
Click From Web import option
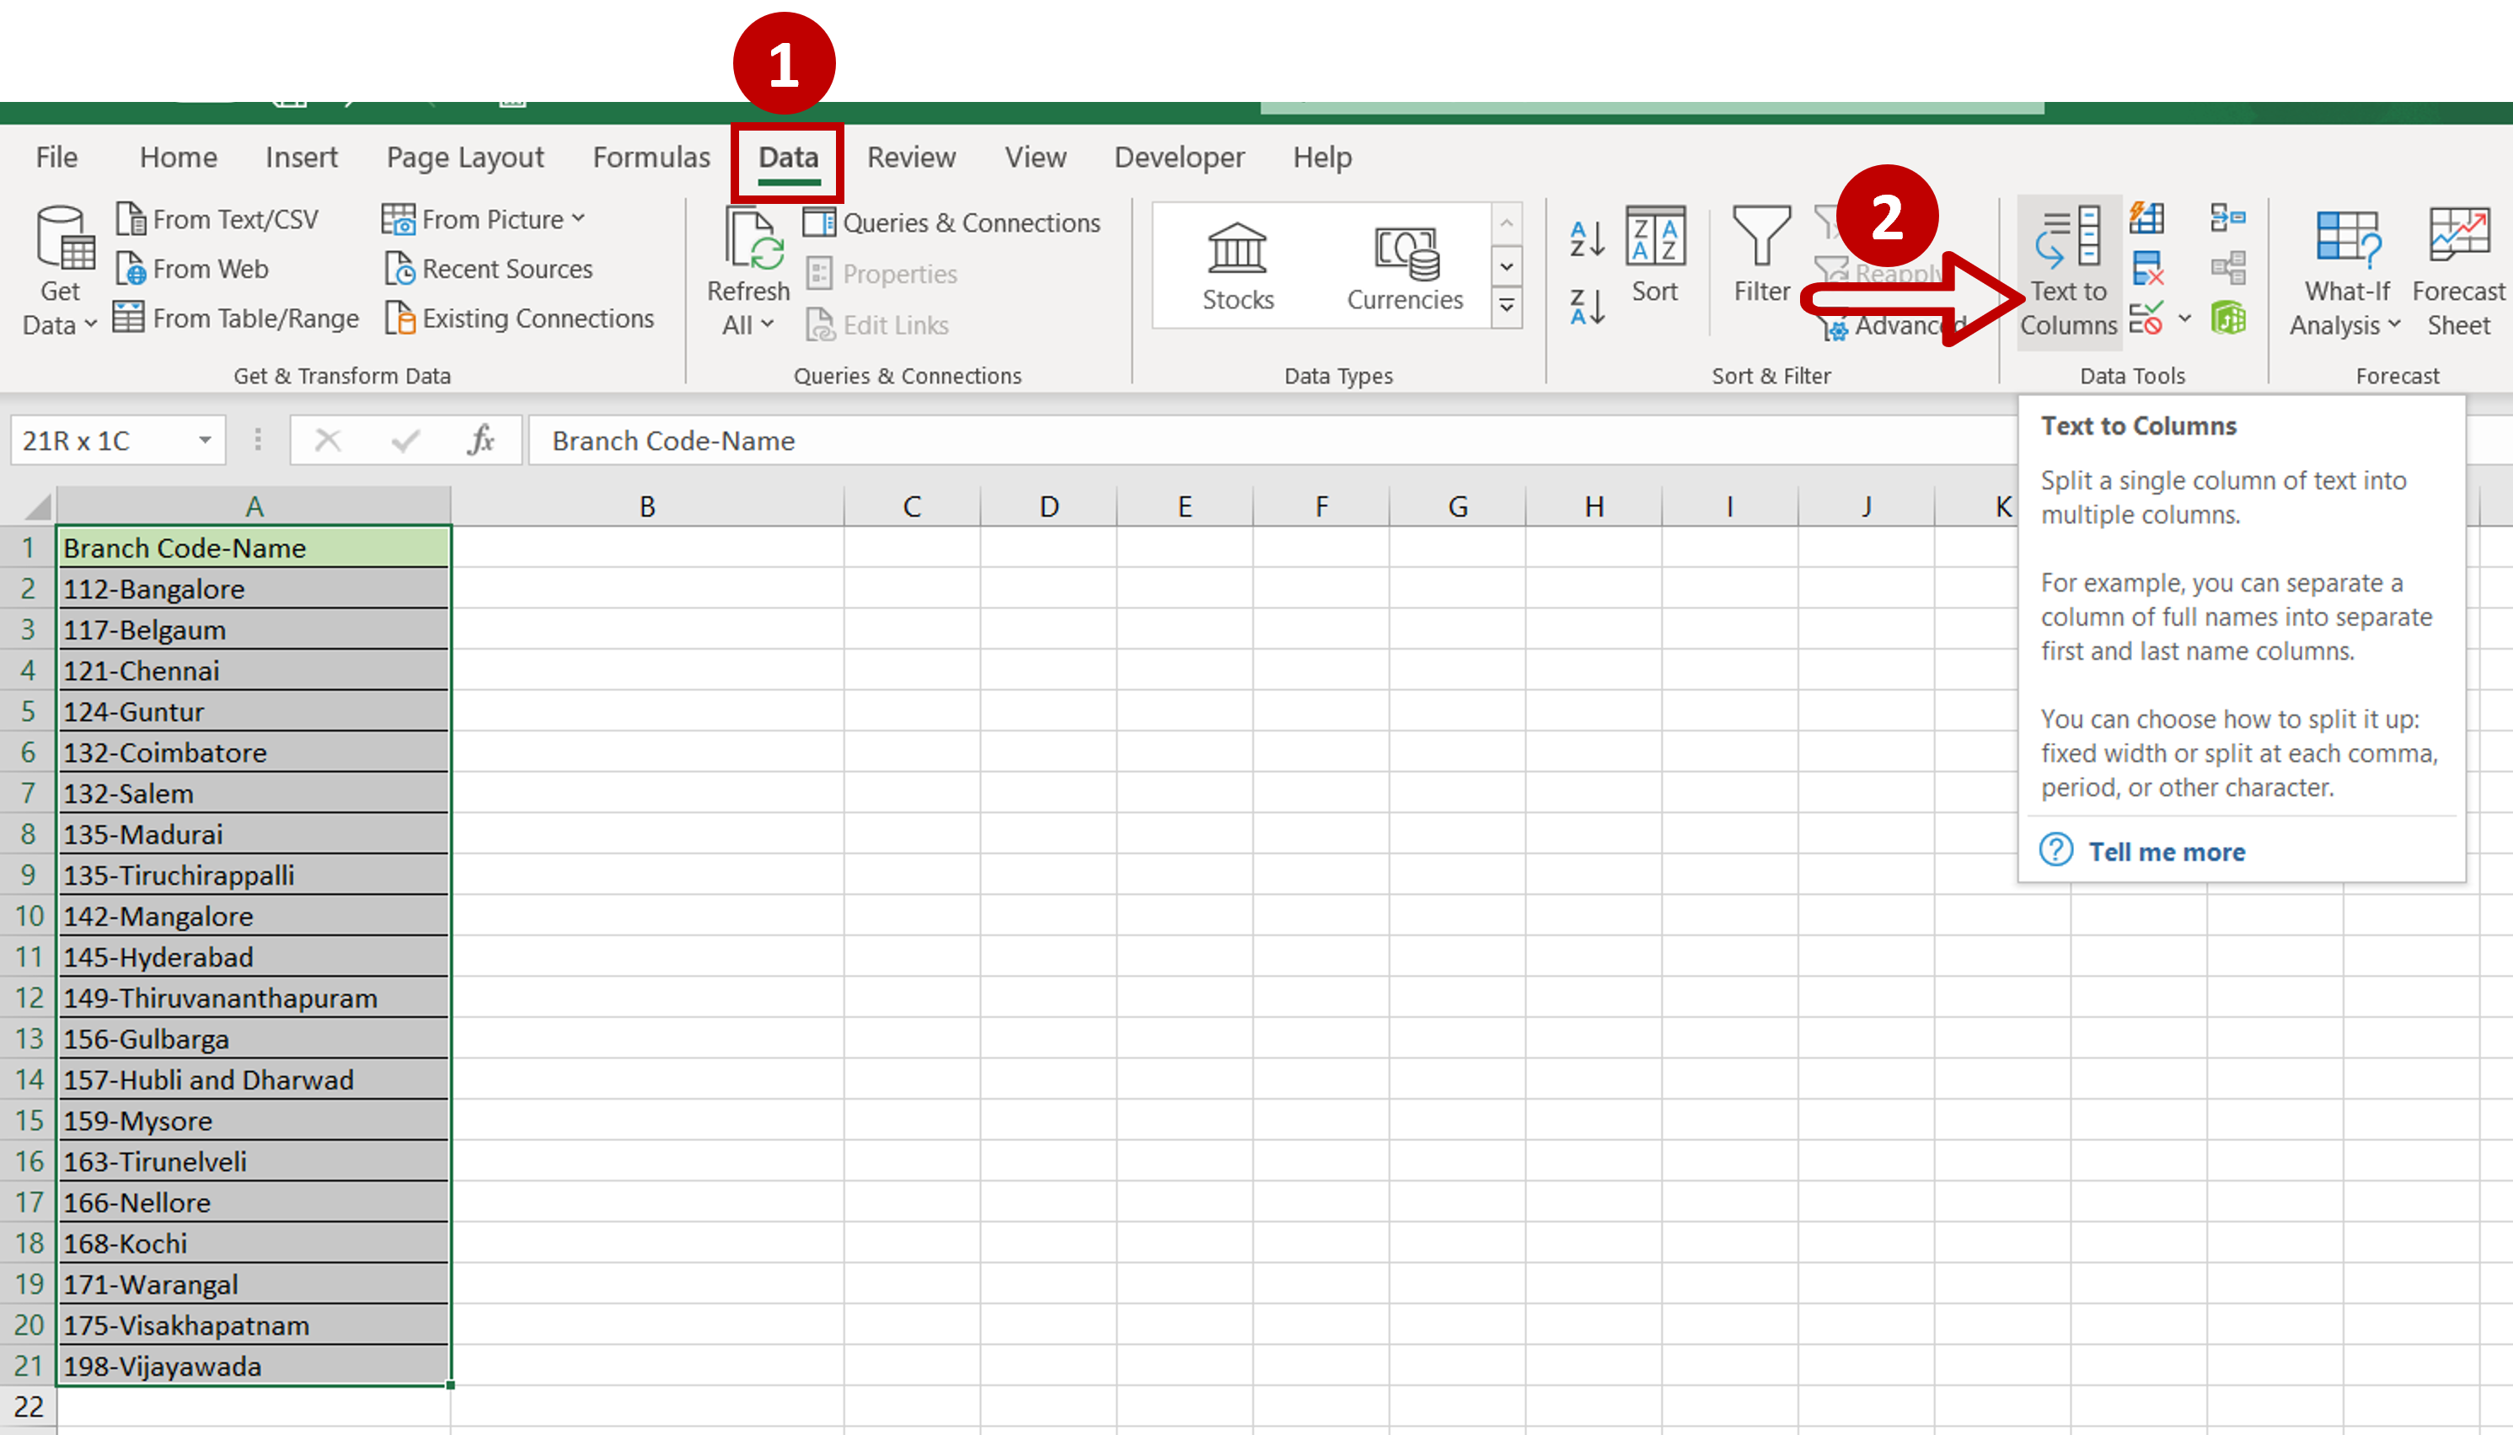coord(192,268)
